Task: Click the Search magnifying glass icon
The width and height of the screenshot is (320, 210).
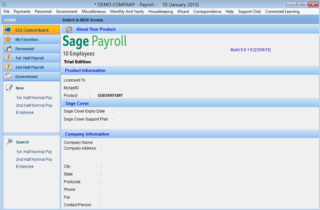Action: pos(9,141)
